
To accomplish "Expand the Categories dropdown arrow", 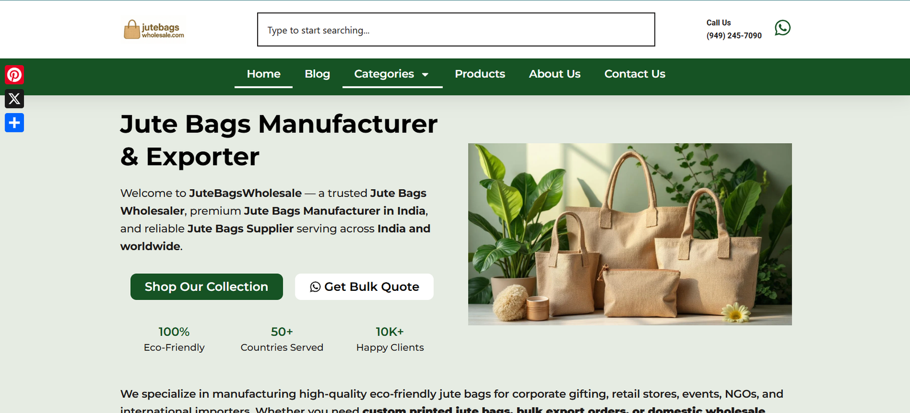I will 425,74.
